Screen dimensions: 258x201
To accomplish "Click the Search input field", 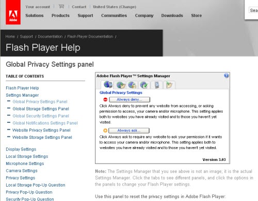I will (253, 10).
